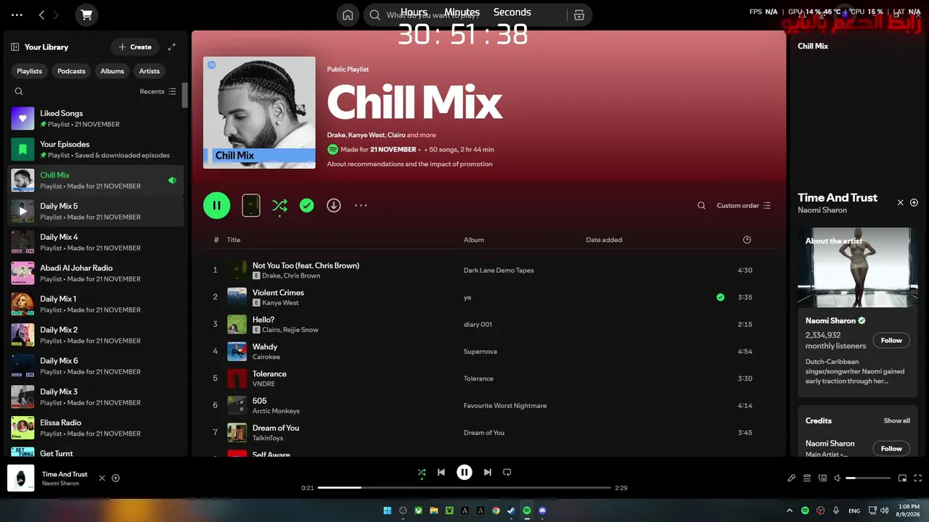Mute the volume with the speaker icon
Screen dimensions: 929x522
point(837,478)
